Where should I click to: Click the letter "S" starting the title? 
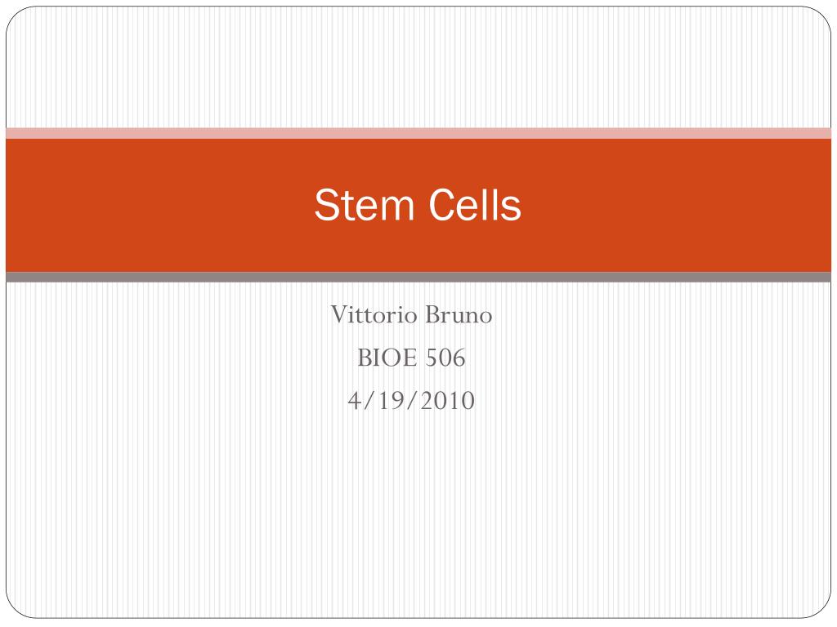[327, 204]
